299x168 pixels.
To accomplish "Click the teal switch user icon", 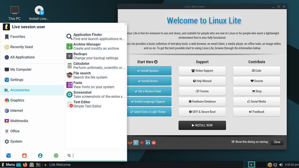I will pyautogui.click(x=40, y=155).
